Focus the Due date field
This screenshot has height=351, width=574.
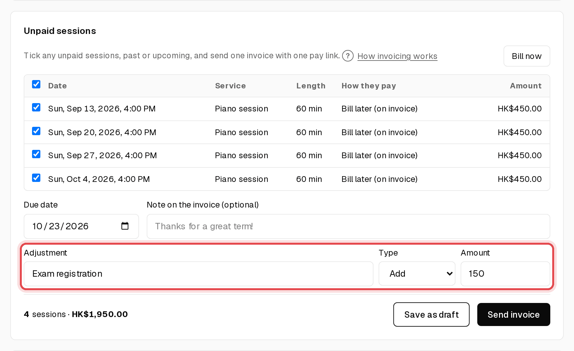[x=81, y=226]
